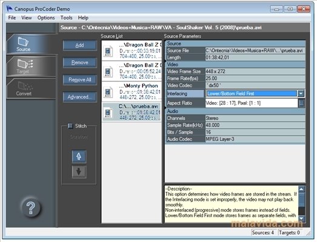
Task: Open the Interlacing dropdown arrow
Action: [301, 93]
